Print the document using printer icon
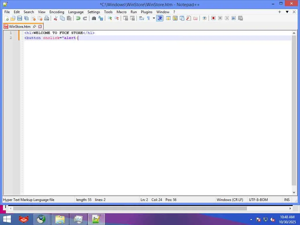Image resolution: width=300 pixels, height=225 pixels. coord(47,18)
